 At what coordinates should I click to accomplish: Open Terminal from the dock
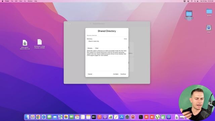[x=141, y=117]
